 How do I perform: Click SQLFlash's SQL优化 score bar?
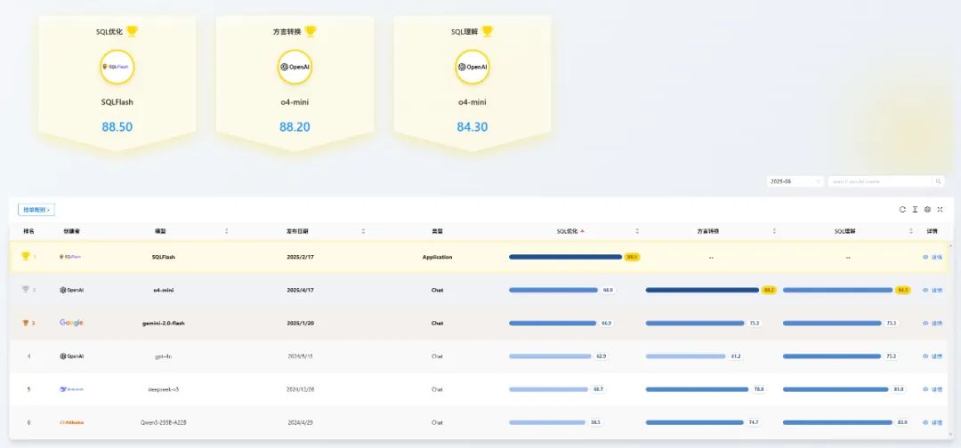(565, 257)
